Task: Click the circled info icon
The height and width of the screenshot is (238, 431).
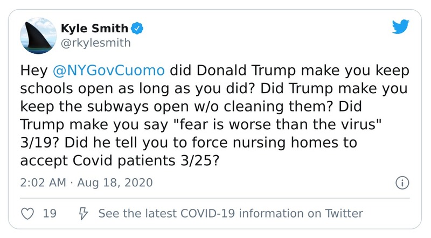Action: 401,183
